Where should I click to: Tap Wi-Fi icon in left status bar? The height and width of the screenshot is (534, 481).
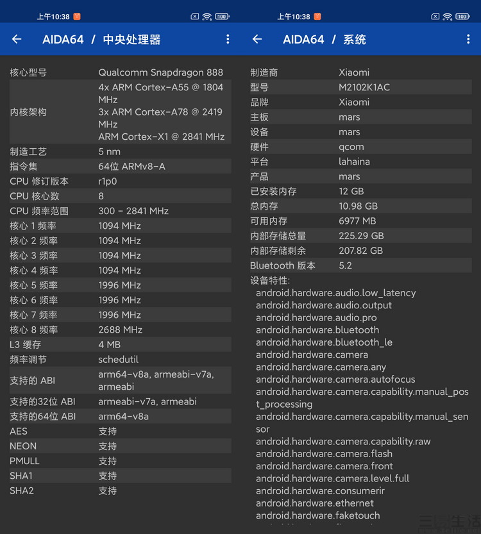(207, 17)
